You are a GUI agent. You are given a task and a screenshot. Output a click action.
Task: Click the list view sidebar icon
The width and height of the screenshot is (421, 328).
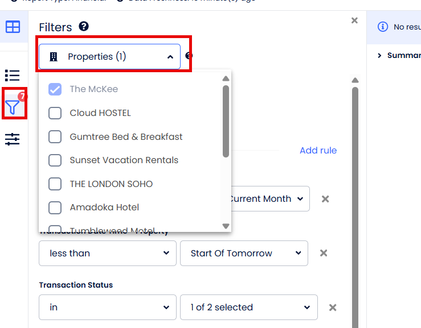(x=13, y=75)
